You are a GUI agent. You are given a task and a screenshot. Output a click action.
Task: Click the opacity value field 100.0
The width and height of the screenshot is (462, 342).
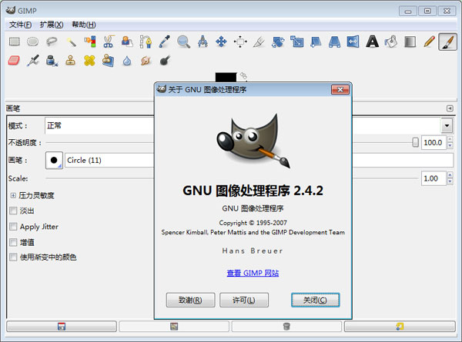click(433, 143)
